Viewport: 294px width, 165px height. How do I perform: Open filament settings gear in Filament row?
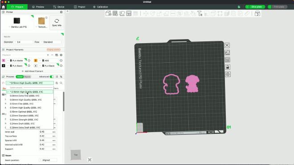[x=61, y=55]
